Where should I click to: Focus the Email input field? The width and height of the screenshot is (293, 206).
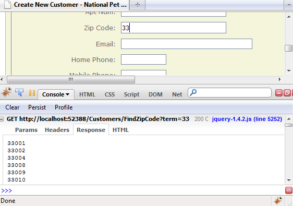pyautogui.click(x=187, y=44)
